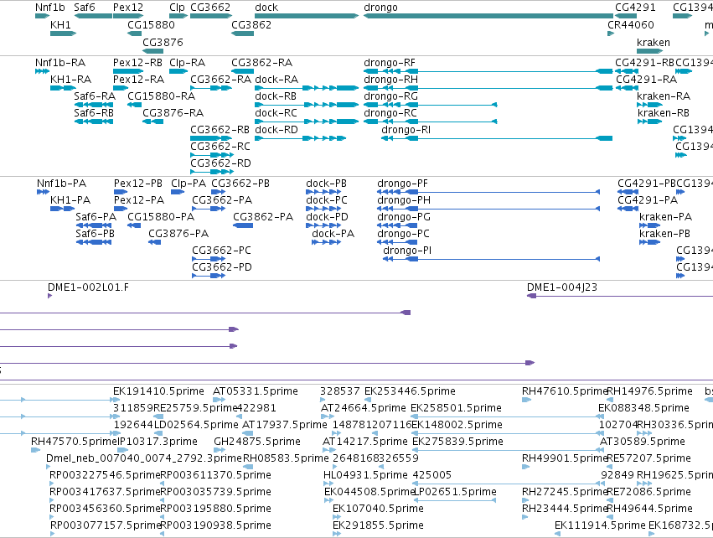The width and height of the screenshot is (713, 538).
Task: Click the kraken gene feature
Action: pyautogui.click(x=650, y=51)
